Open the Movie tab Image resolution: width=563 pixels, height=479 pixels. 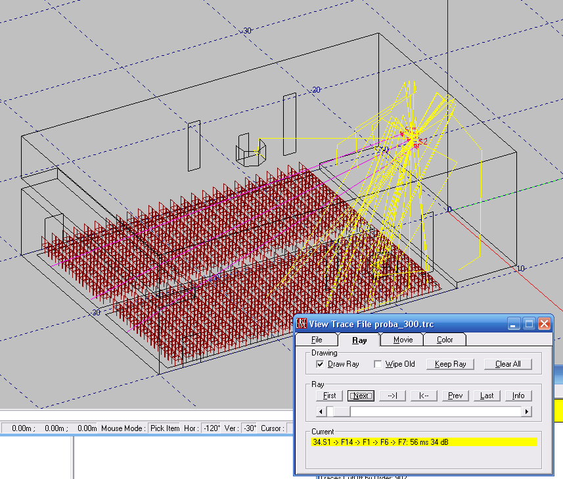(x=403, y=340)
